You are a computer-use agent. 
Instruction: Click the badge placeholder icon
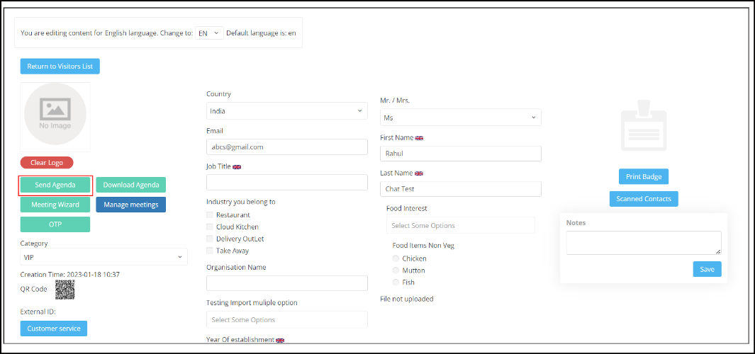[x=643, y=125]
